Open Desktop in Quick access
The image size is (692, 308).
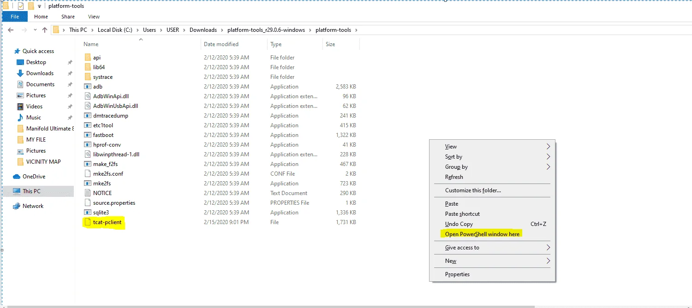pos(36,62)
